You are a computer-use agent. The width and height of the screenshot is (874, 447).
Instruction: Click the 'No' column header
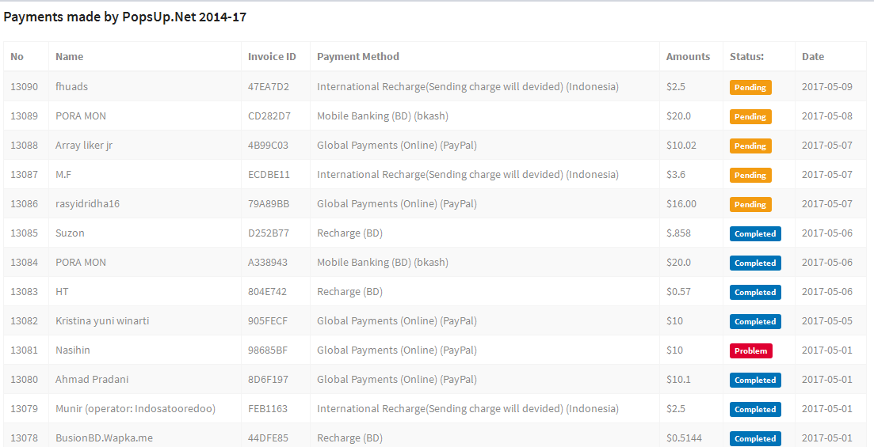(x=17, y=56)
